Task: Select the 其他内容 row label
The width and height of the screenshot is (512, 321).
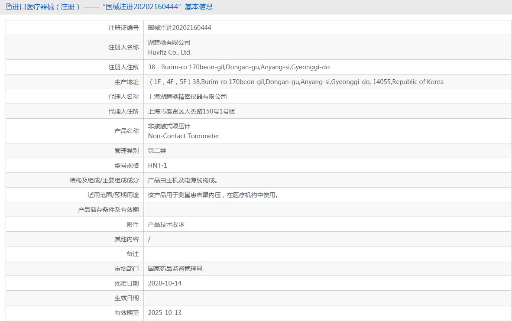Action: [126, 240]
